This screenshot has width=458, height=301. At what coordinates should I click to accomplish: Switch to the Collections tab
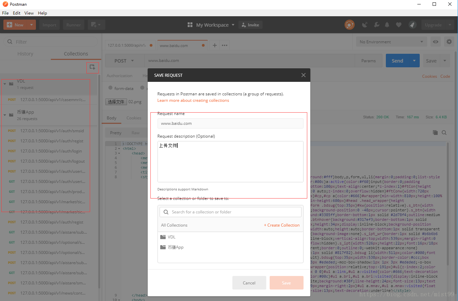[x=76, y=54]
